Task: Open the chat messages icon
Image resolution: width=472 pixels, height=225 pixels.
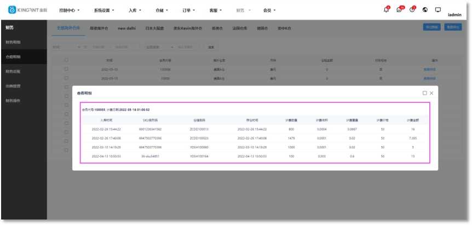Action: click(399, 10)
